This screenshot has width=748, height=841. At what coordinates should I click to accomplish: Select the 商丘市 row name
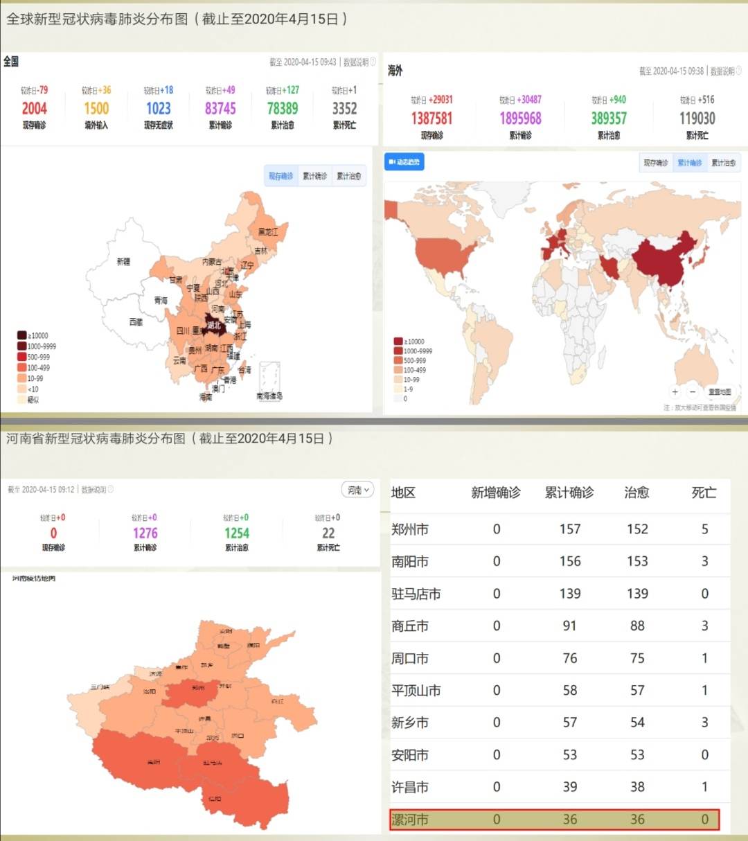(x=410, y=626)
